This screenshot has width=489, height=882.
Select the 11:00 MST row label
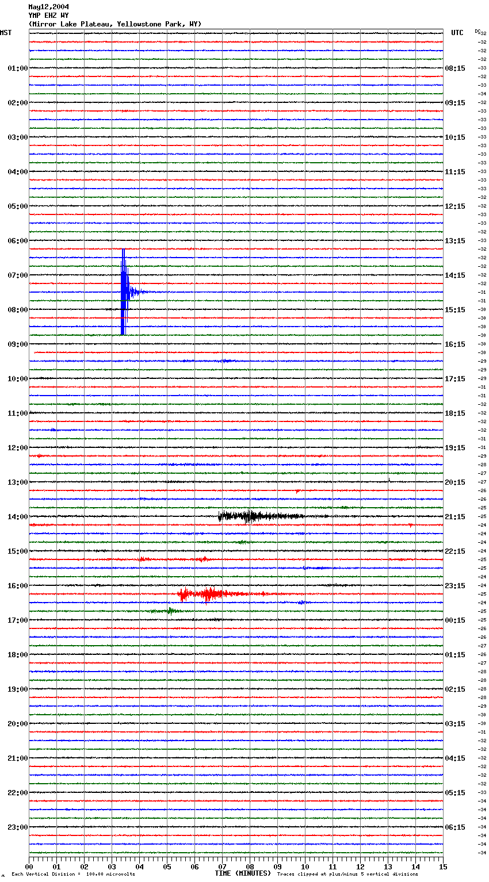coord(18,413)
